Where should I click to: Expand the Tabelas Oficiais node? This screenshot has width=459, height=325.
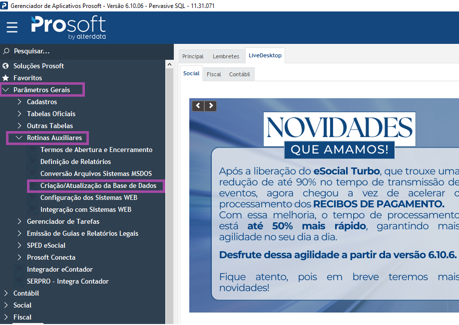(19, 114)
